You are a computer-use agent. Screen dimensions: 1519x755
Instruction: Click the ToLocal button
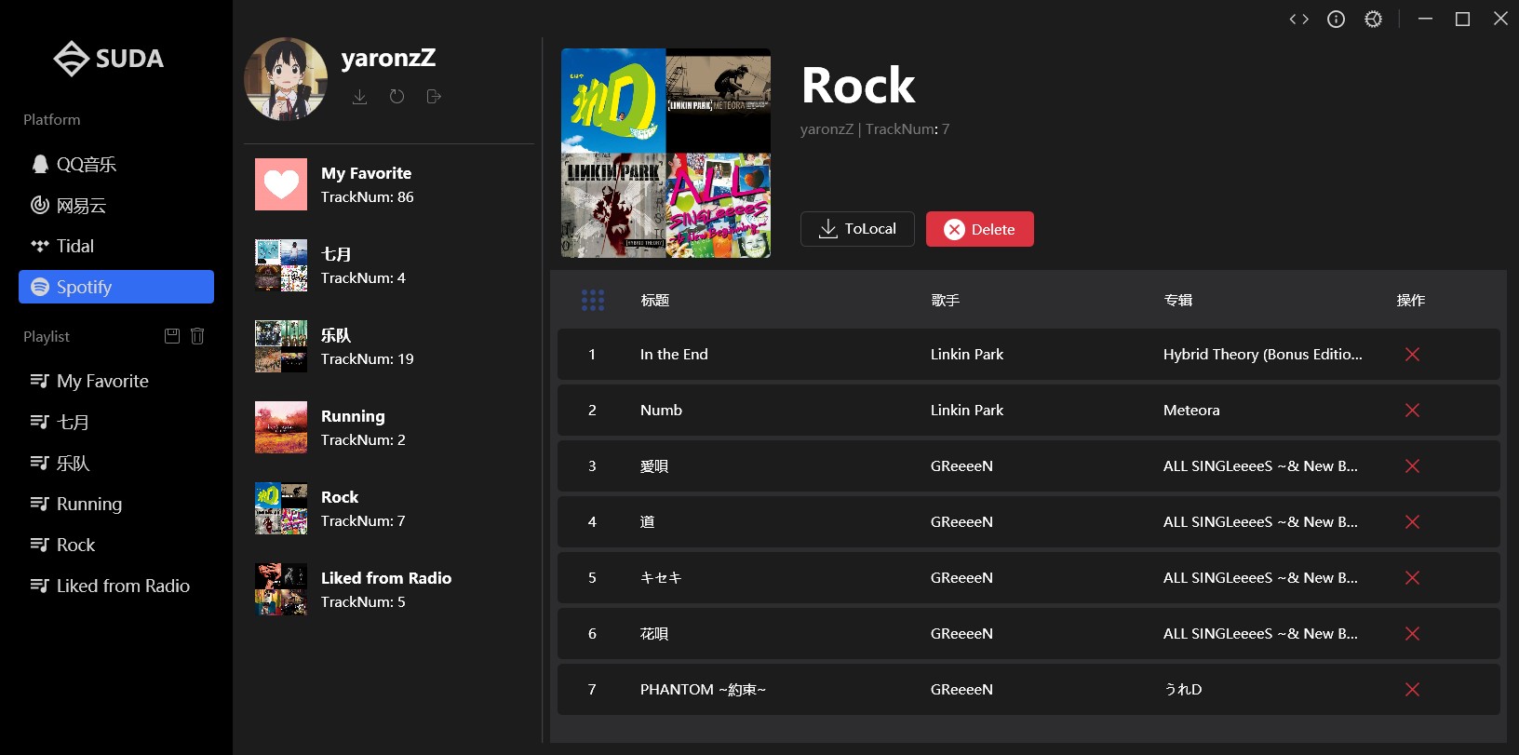857,229
